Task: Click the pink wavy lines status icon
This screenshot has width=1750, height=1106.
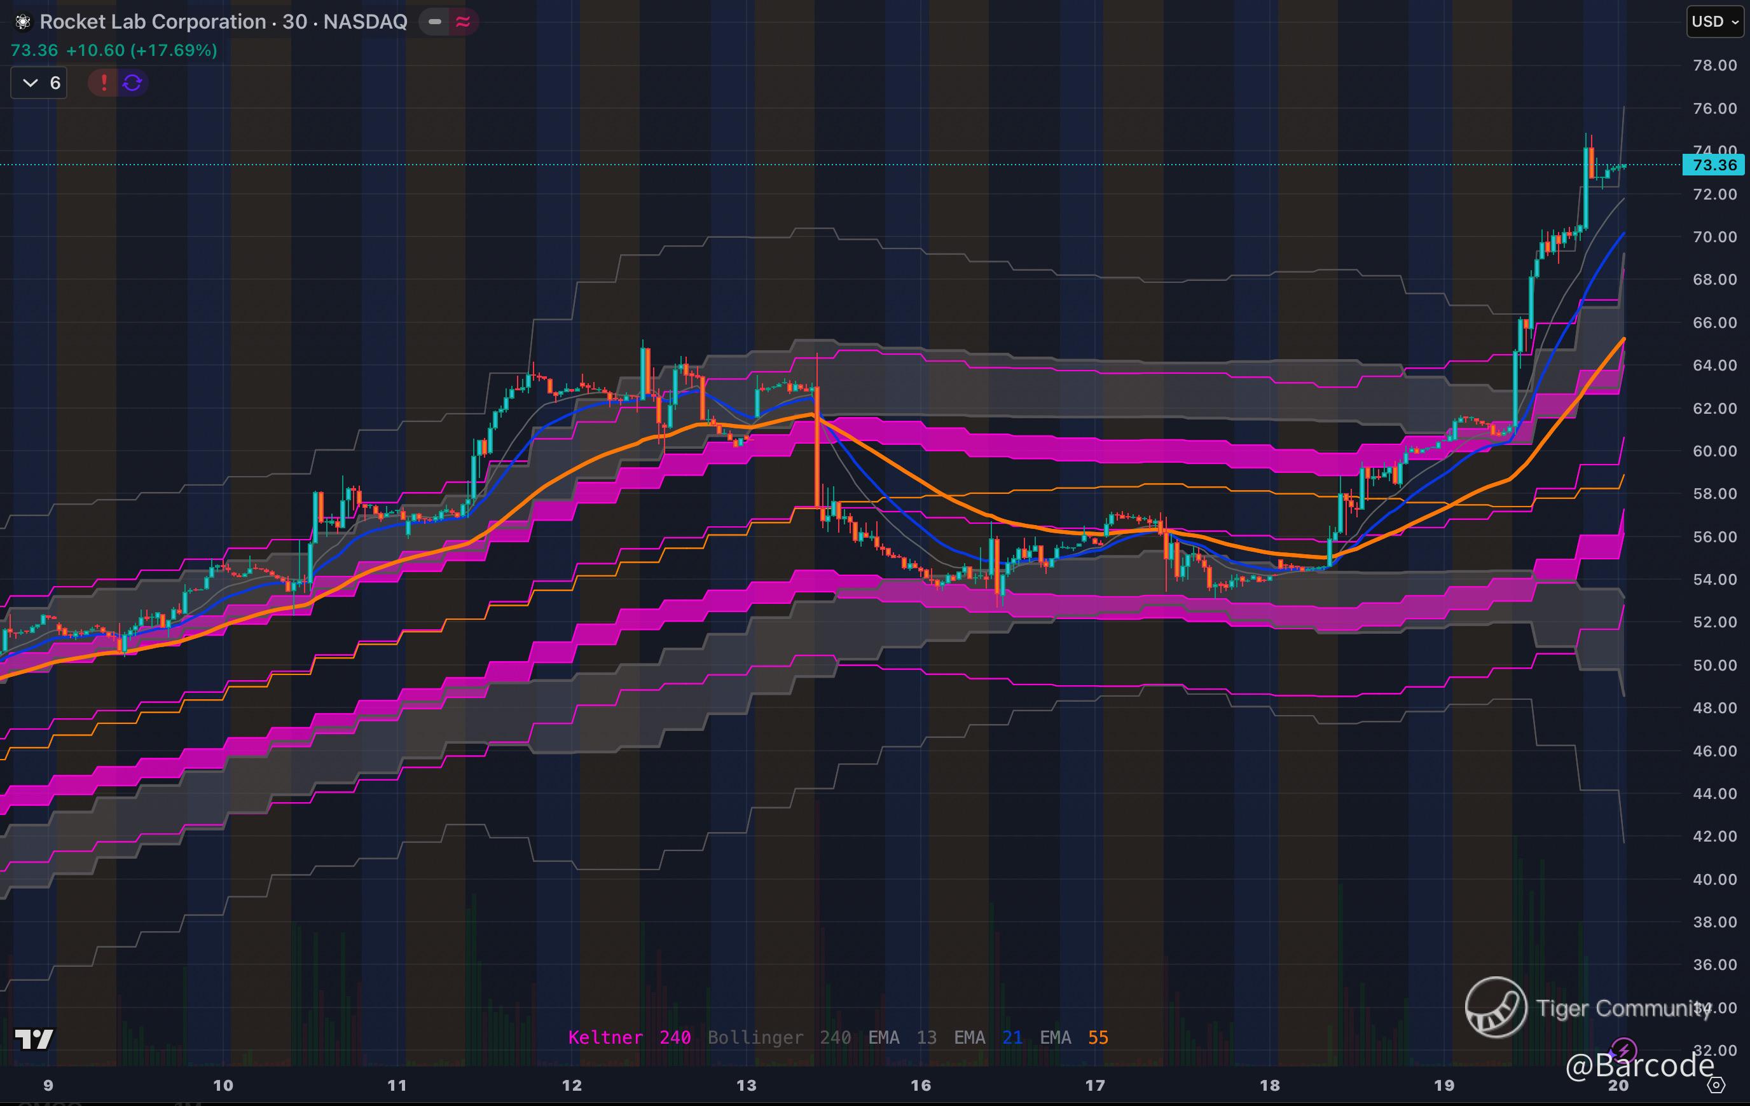Action: [x=463, y=22]
